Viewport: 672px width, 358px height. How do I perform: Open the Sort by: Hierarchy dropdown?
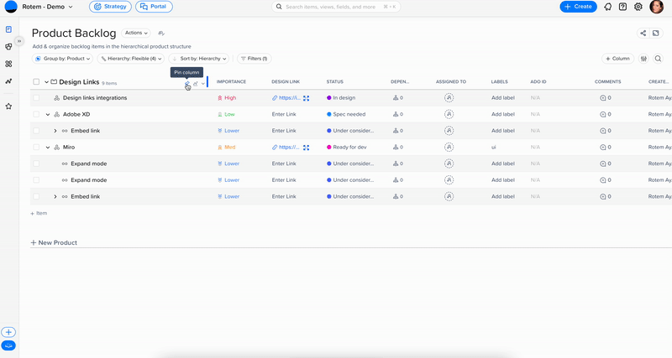click(200, 59)
